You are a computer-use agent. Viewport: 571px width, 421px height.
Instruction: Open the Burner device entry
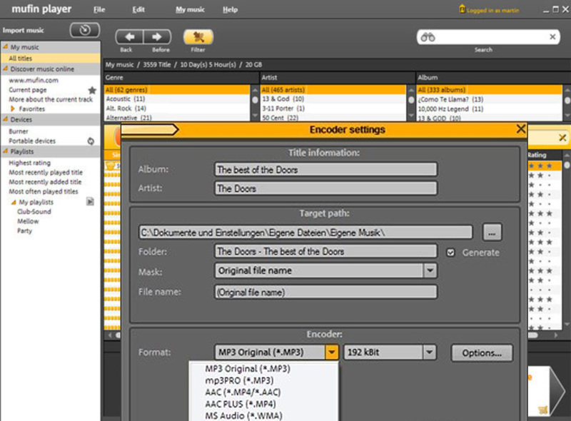coord(19,131)
